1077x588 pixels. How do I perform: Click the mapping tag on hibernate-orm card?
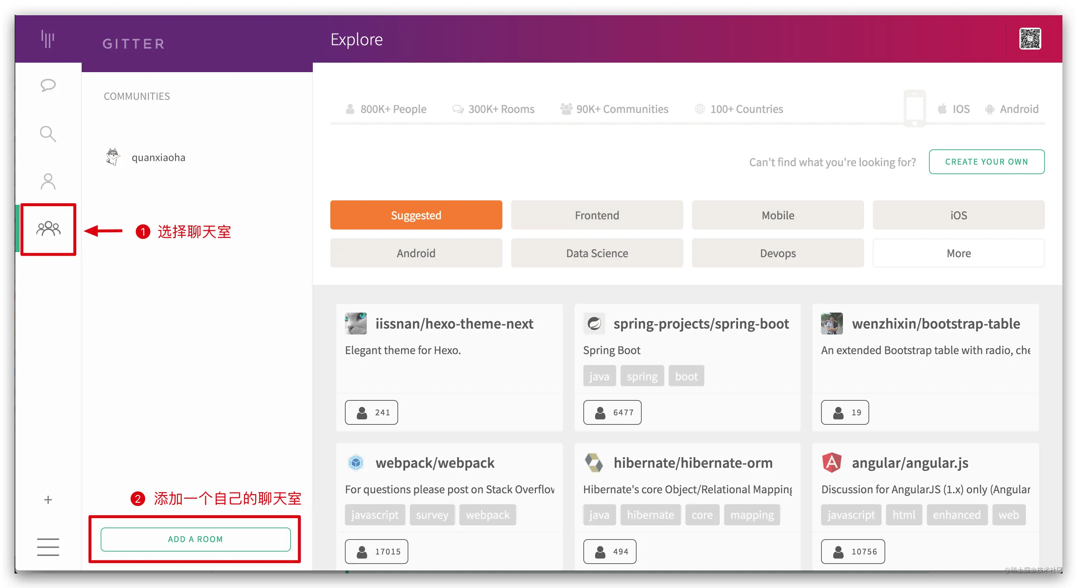click(x=752, y=515)
